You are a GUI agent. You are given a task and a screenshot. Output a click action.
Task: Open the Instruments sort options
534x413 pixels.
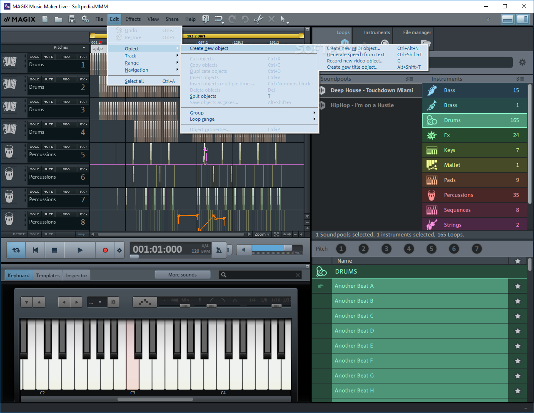point(520,79)
